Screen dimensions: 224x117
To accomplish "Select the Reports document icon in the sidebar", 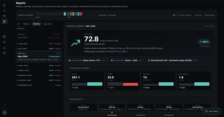I will tap(4, 22).
